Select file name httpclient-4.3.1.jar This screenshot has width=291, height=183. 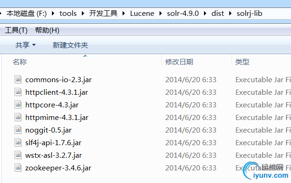point(57,92)
